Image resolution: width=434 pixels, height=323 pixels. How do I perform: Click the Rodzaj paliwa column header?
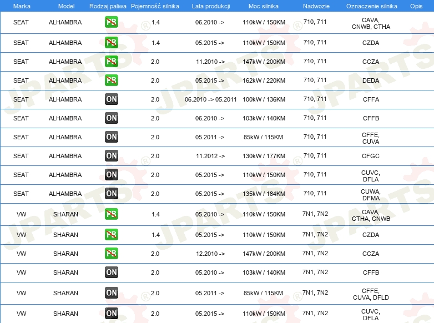coord(108,6)
